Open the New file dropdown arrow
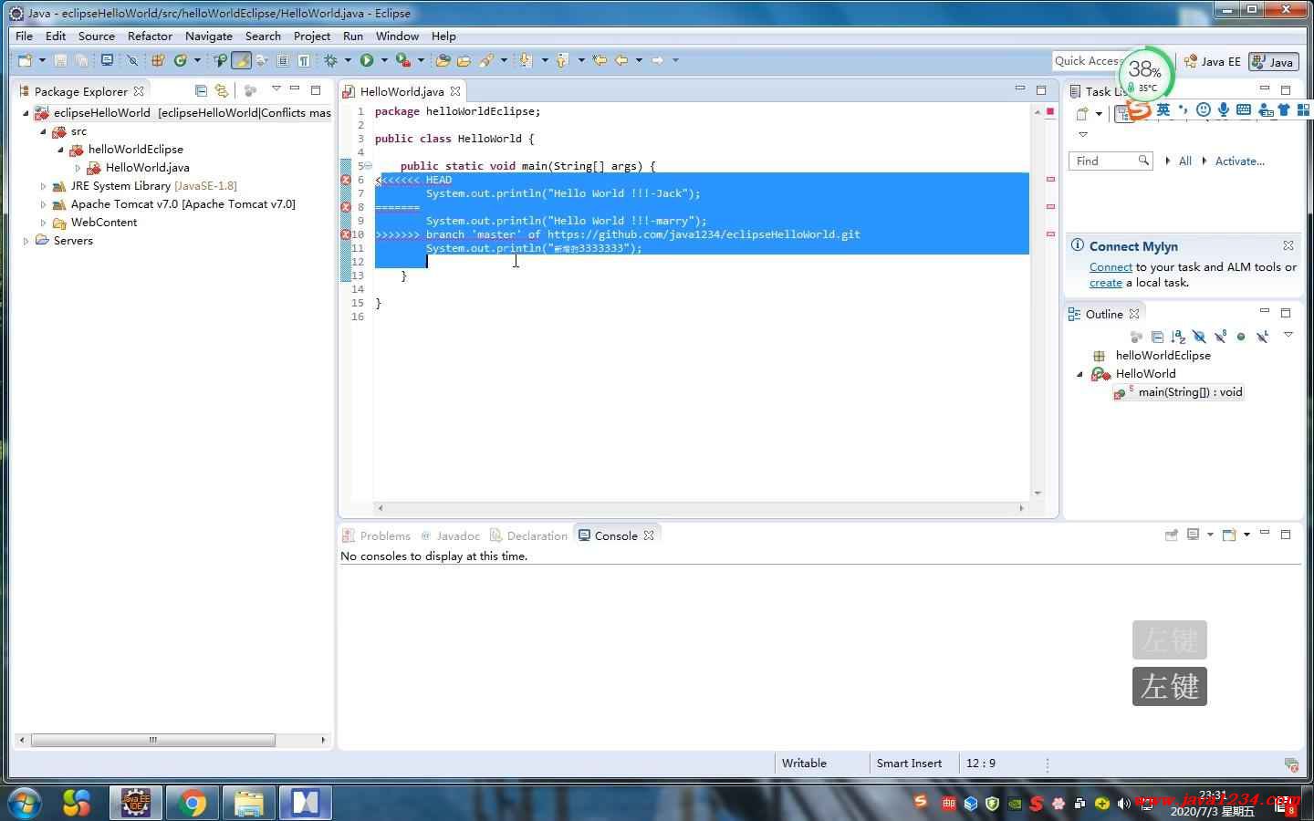 click(42, 60)
